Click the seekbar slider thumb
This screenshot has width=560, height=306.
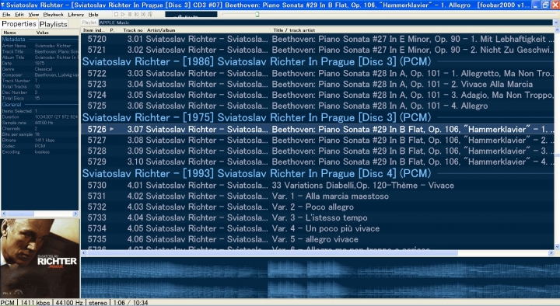(257, 15)
